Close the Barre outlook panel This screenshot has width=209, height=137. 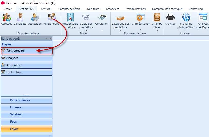tap(51, 38)
